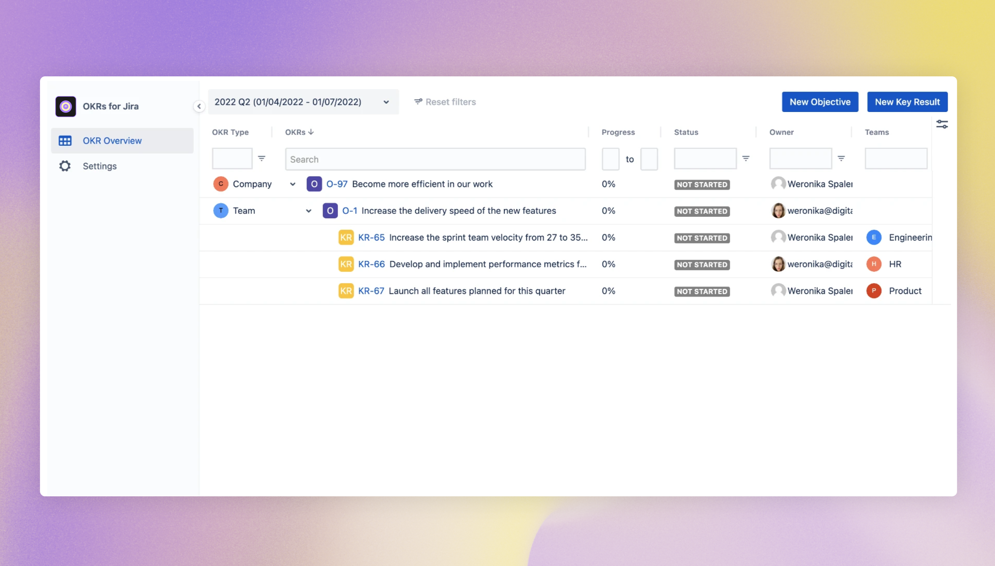Select the OKR Overview sidebar item
The image size is (995, 566).
click(112, 141)
